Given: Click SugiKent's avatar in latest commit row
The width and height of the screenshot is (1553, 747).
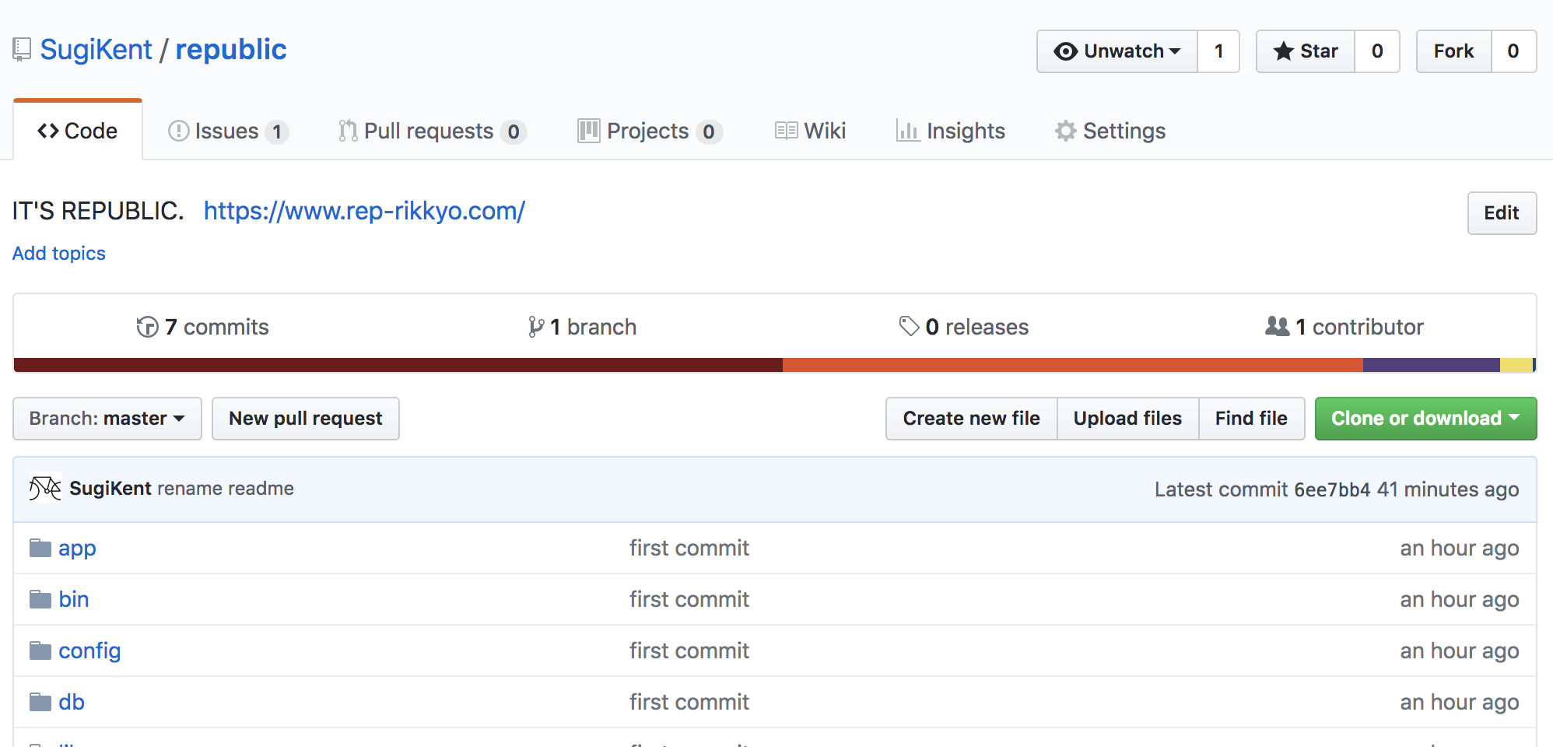Looking at the screenshot, I should 45,489.
